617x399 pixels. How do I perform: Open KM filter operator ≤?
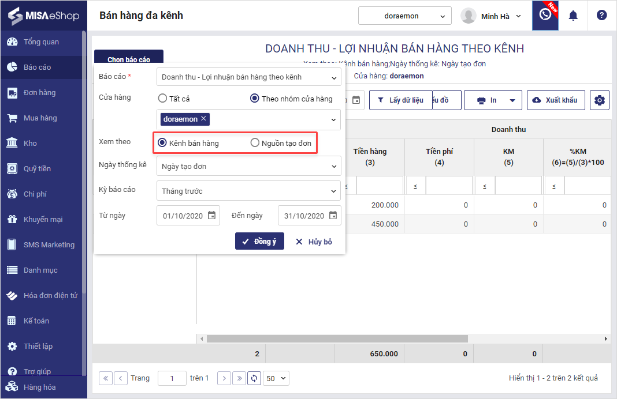[485, 186]
